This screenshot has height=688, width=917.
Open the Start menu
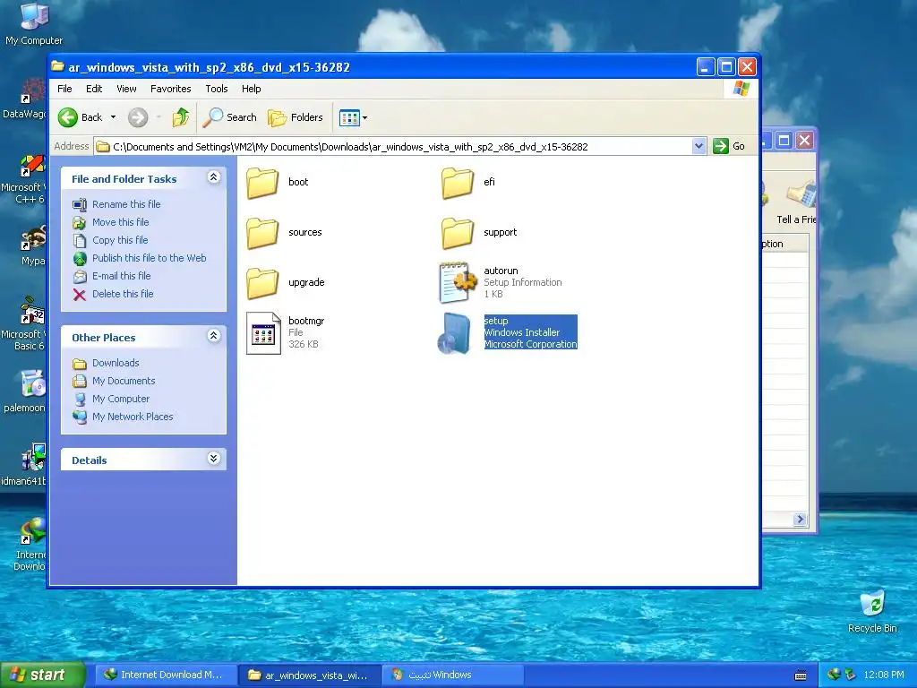(43, 675)
